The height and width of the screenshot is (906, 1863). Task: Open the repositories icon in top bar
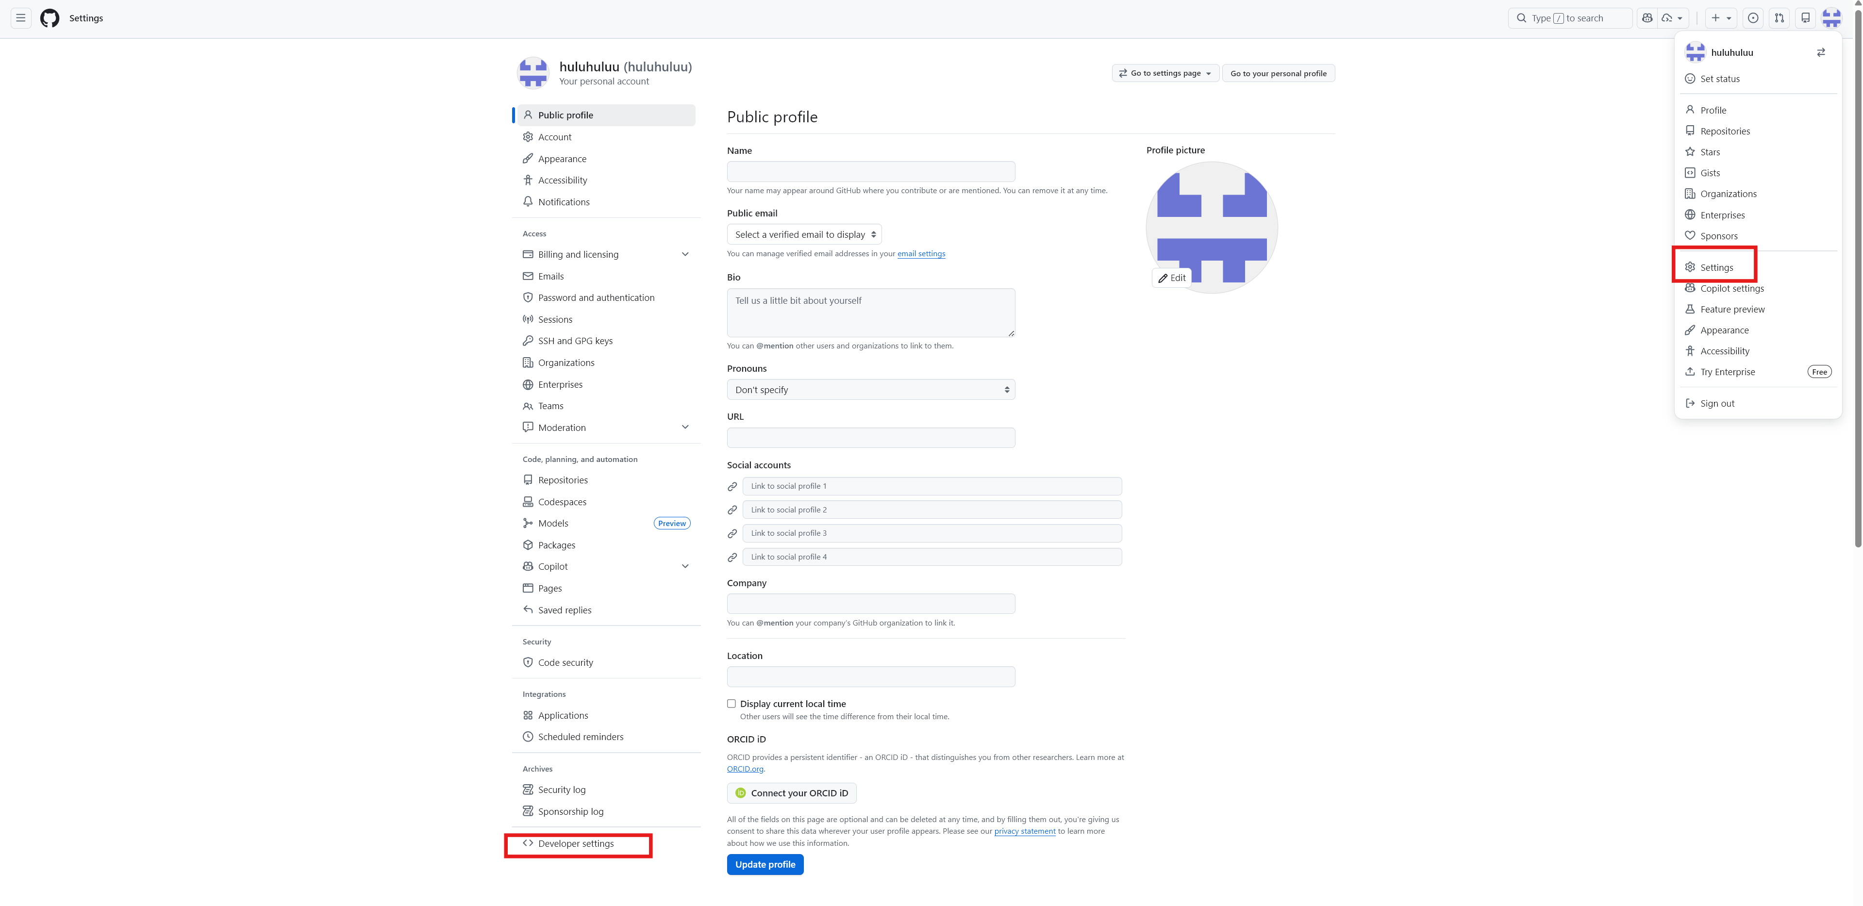(x=1805, y=18)
